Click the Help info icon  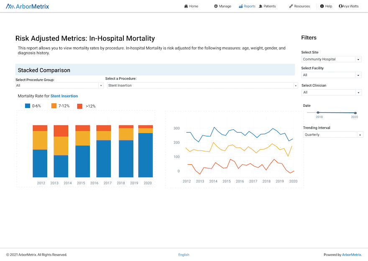(x=322, y=6)
